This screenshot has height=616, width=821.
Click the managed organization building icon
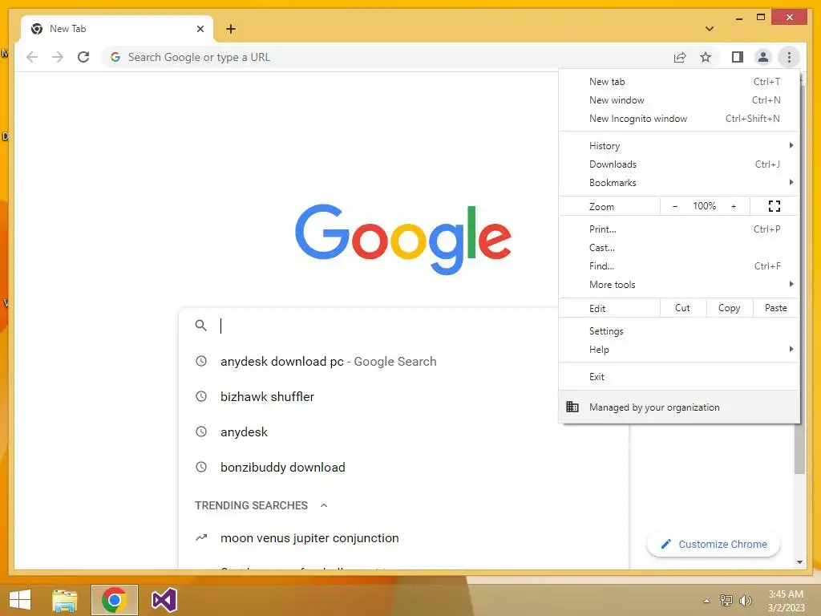(x=572, y=407)
